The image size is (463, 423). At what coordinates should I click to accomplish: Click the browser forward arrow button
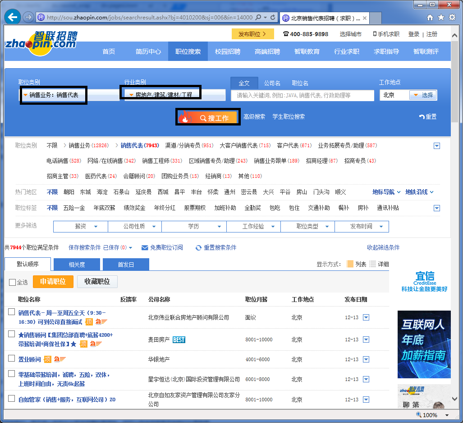[28, 17]
